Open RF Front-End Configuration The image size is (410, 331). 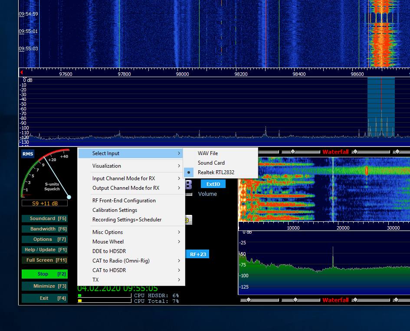(124, 201)
